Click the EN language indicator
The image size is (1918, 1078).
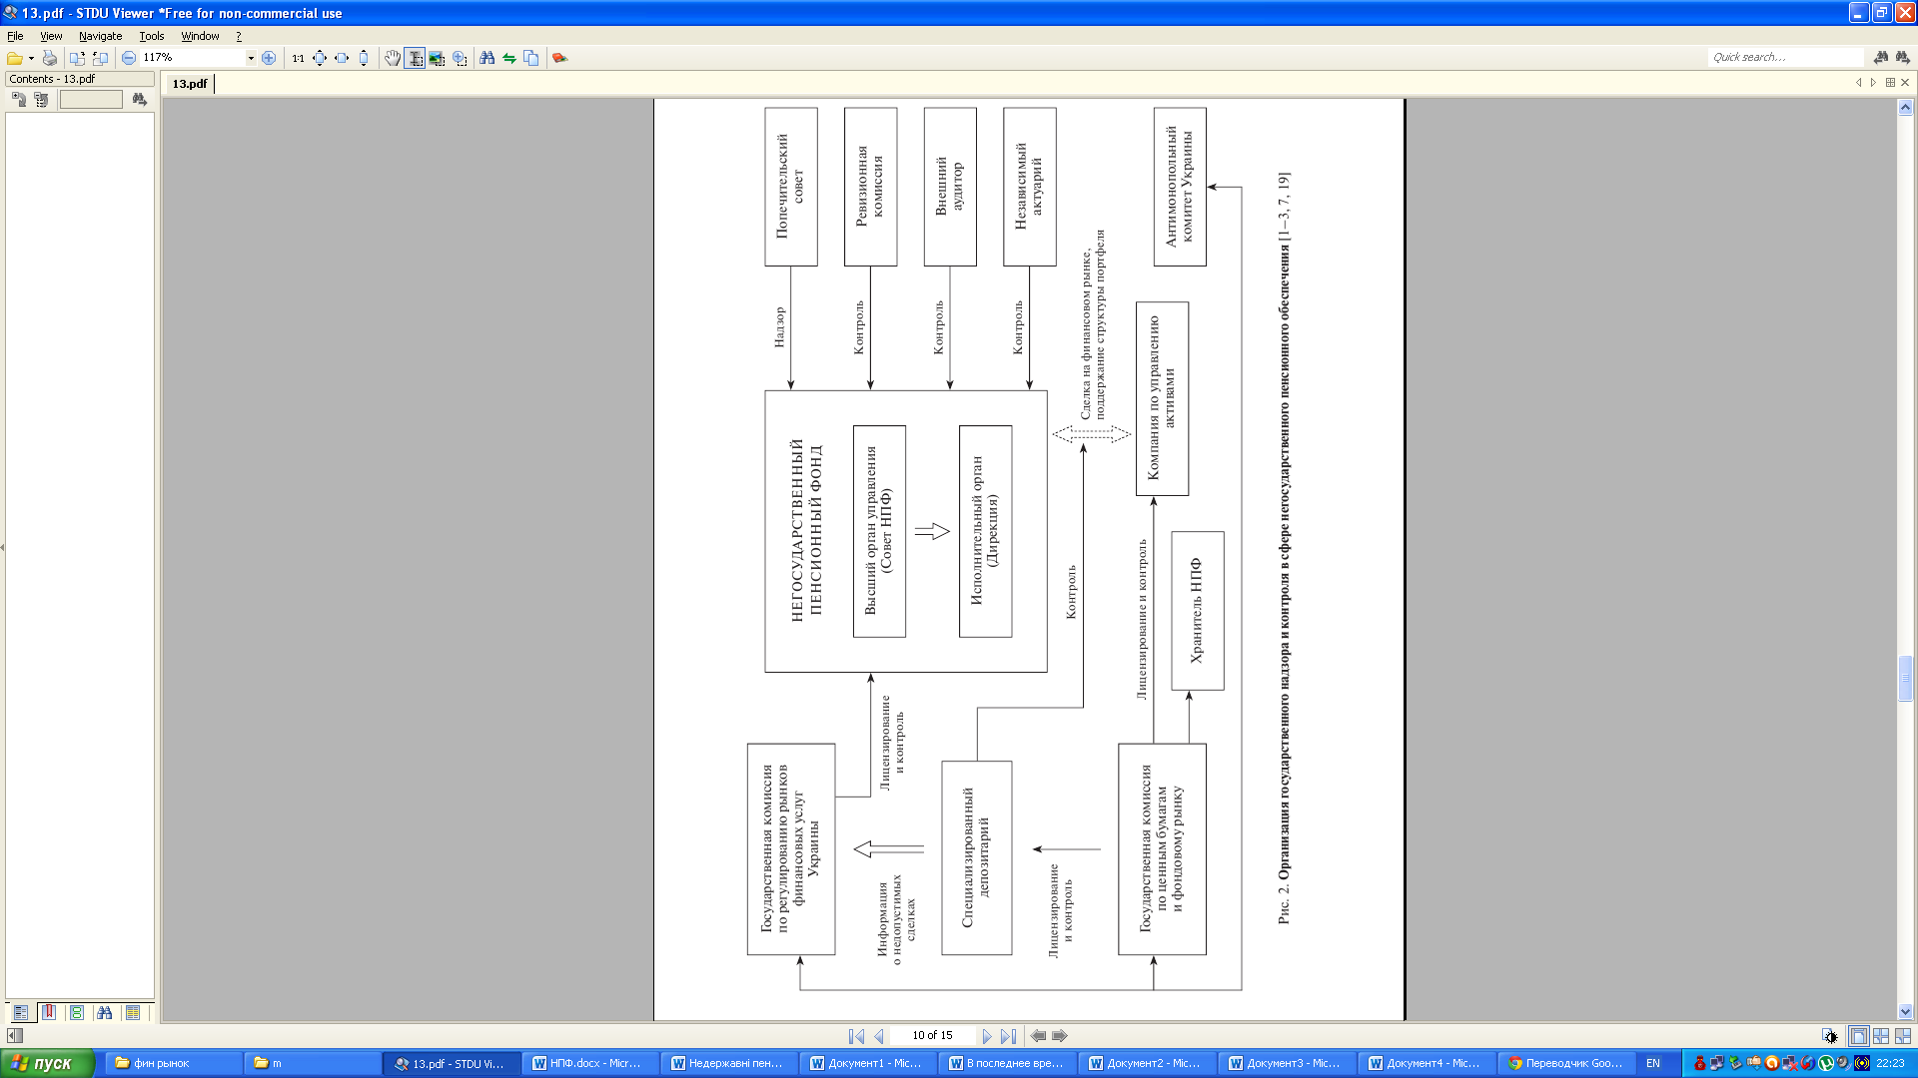1653,1063
